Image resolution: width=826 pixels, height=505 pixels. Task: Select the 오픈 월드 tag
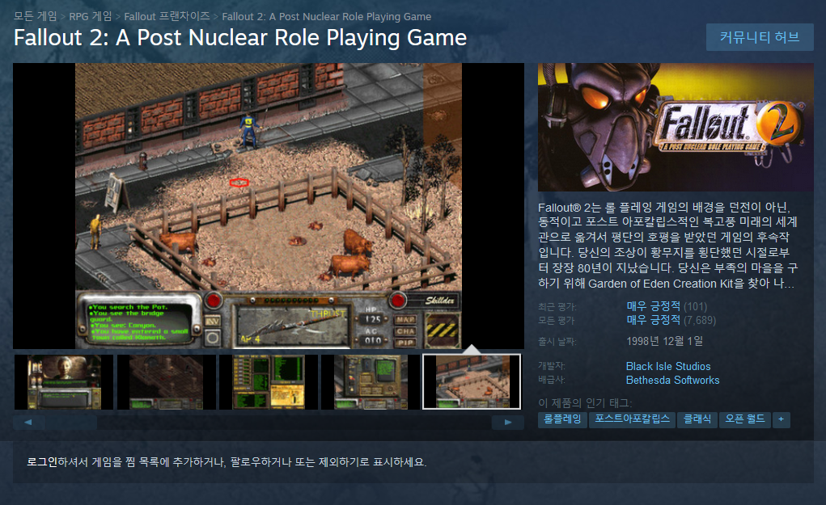tap(745, 419)
